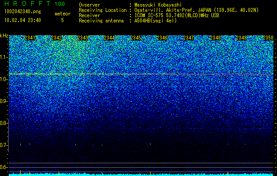Click the 0.8 frequency axis label
The width and height of the screenshot is (277, 176).
click(3, 123)
